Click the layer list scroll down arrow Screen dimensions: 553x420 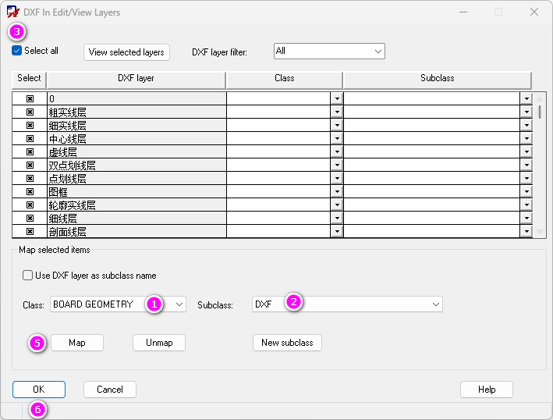(540, 232)
